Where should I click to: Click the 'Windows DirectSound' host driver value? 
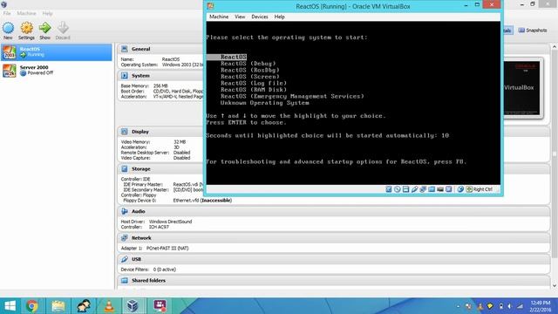click(171, 222)
